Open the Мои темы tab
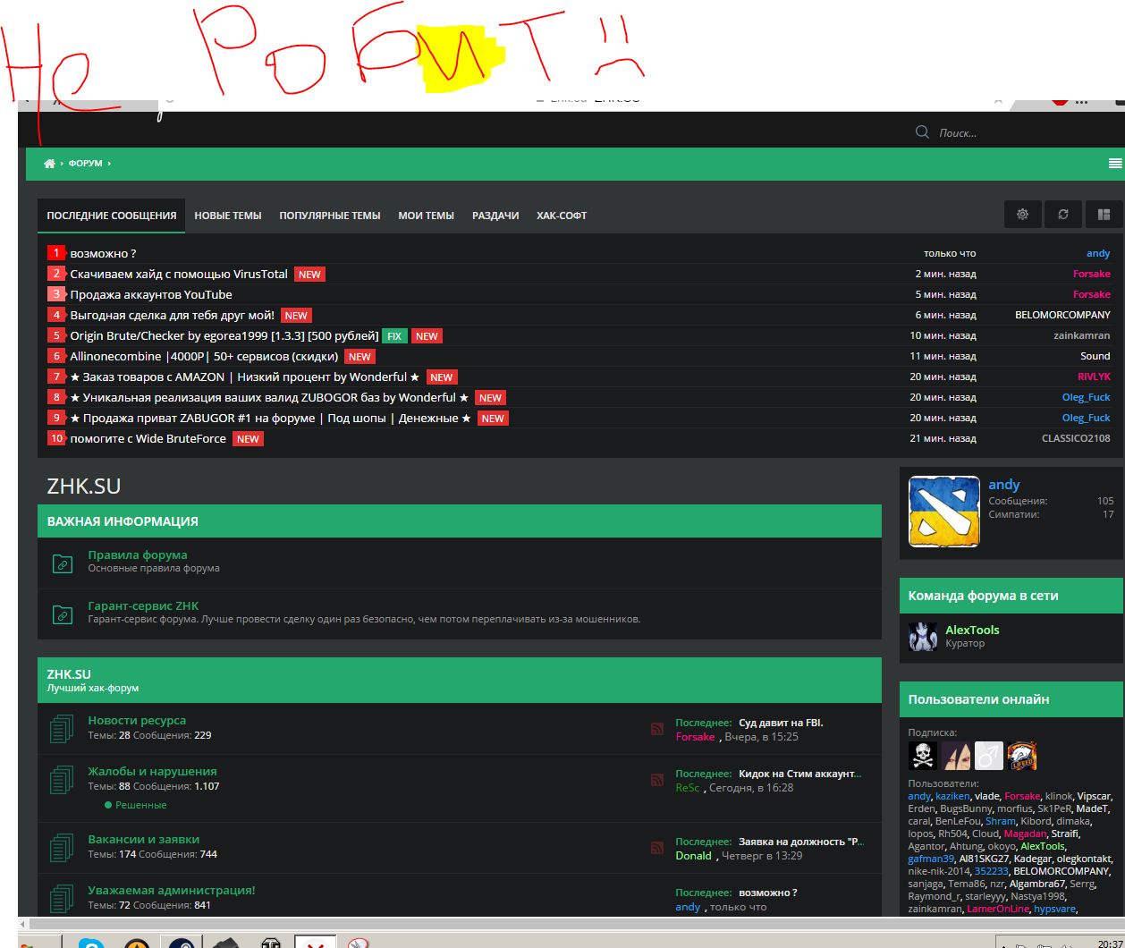1125x948 pixels. pos(426,216)
